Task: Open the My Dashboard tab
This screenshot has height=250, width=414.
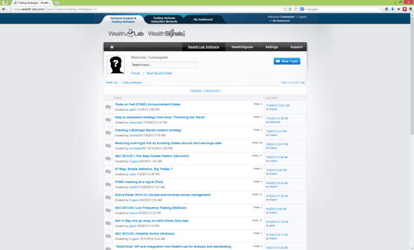Action: 203,19
